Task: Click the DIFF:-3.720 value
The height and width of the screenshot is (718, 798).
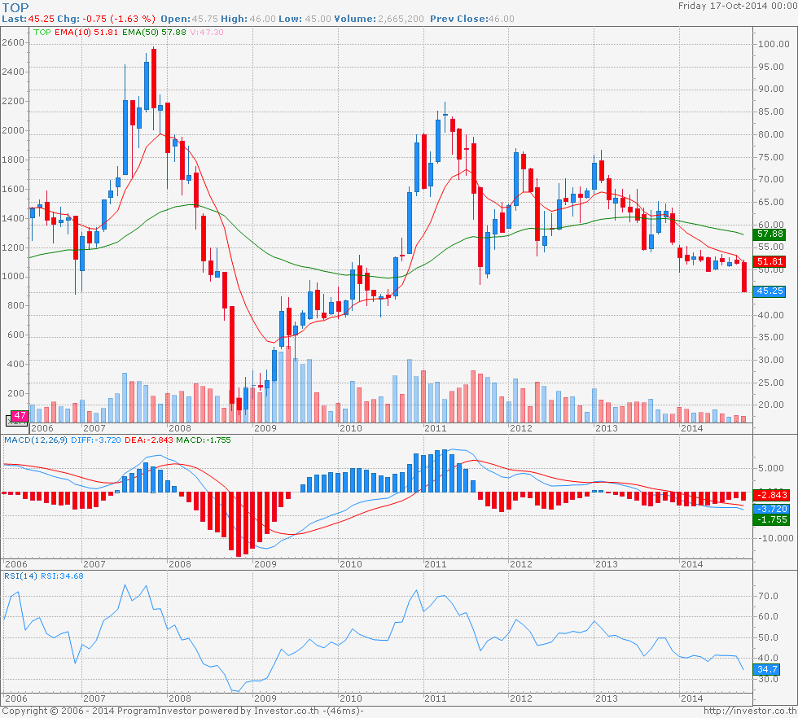Action: coord(96,440)
